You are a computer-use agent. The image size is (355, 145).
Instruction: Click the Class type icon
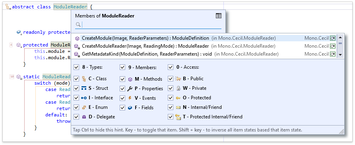[84, 79]
